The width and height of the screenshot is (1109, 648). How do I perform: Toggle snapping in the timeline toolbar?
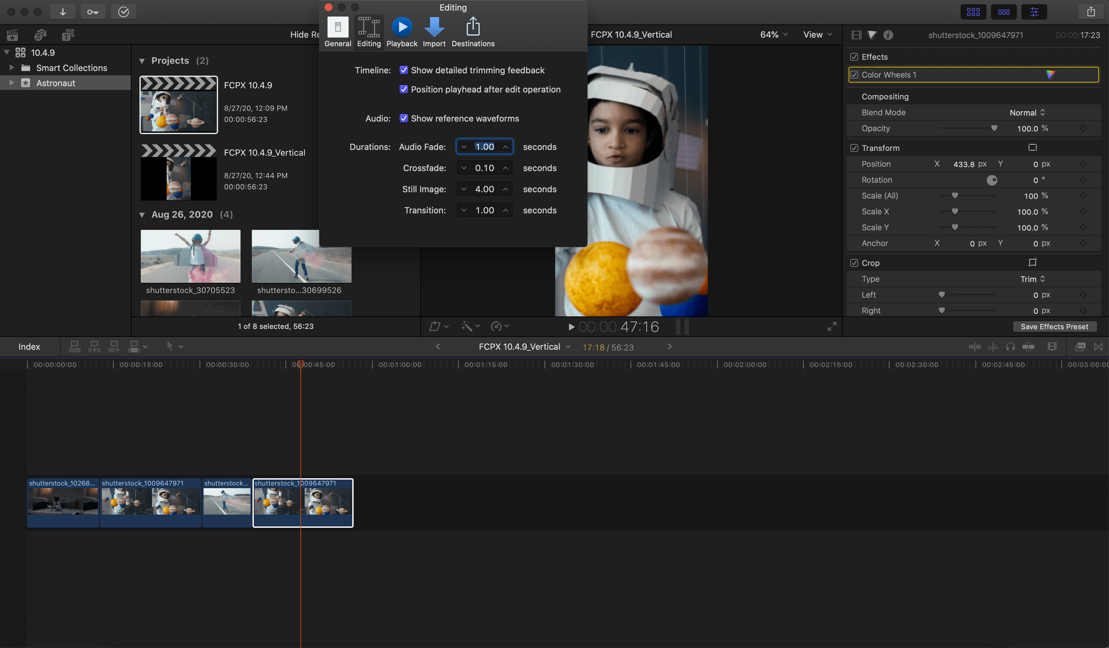point(1029,347)
